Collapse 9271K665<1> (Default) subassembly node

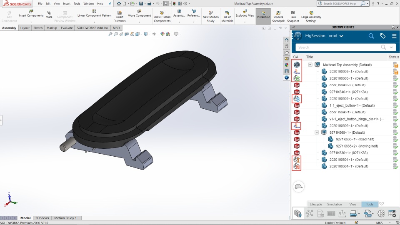(317, 132)
